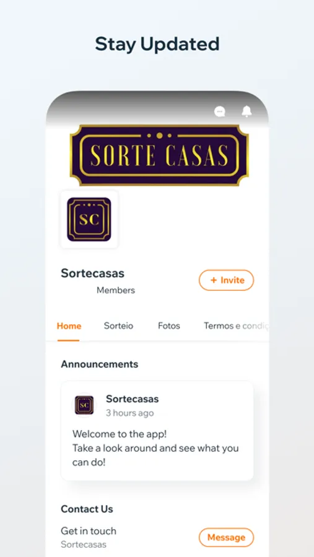Tap the Contact Us section heading
Viewport: 314px width, 557px height.
(87, 509)
